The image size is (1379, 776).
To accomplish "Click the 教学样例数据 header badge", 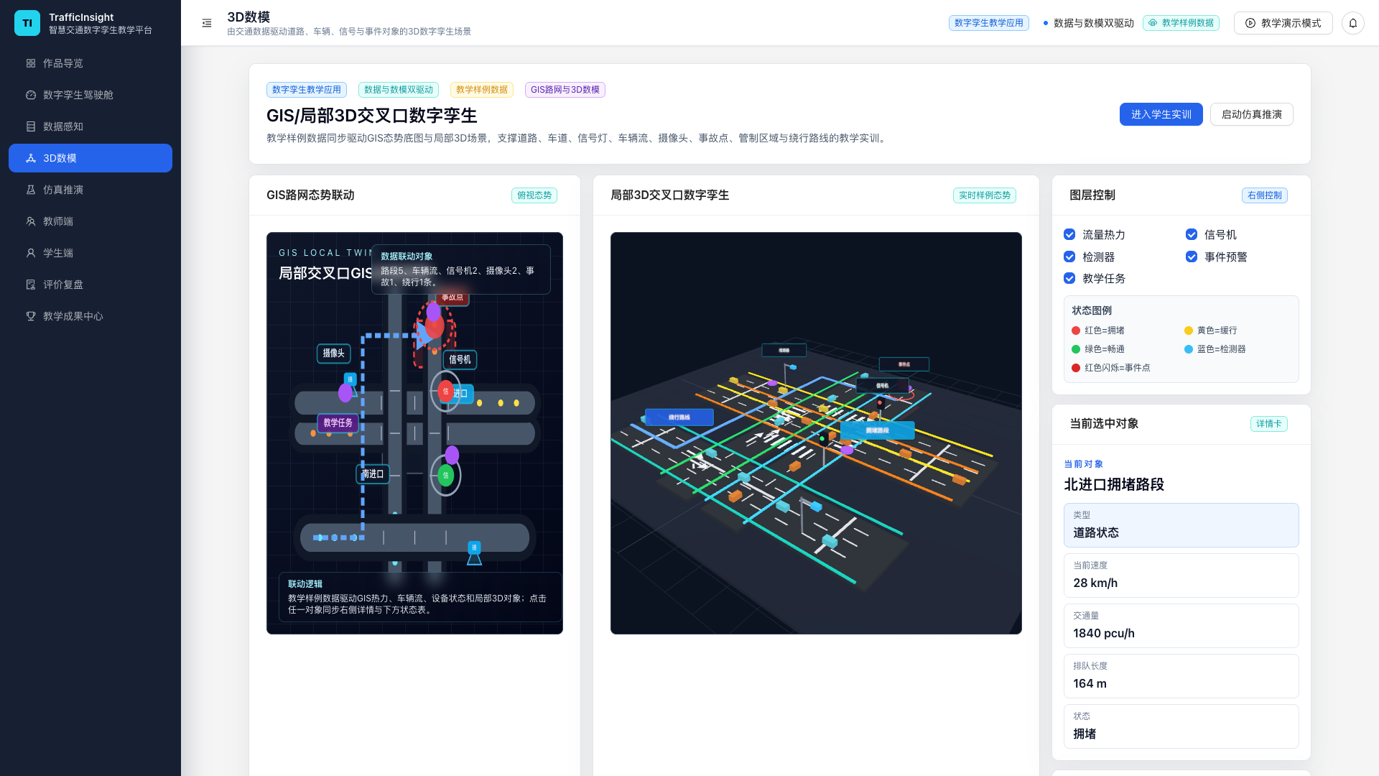I will (x=1181, y=23).
